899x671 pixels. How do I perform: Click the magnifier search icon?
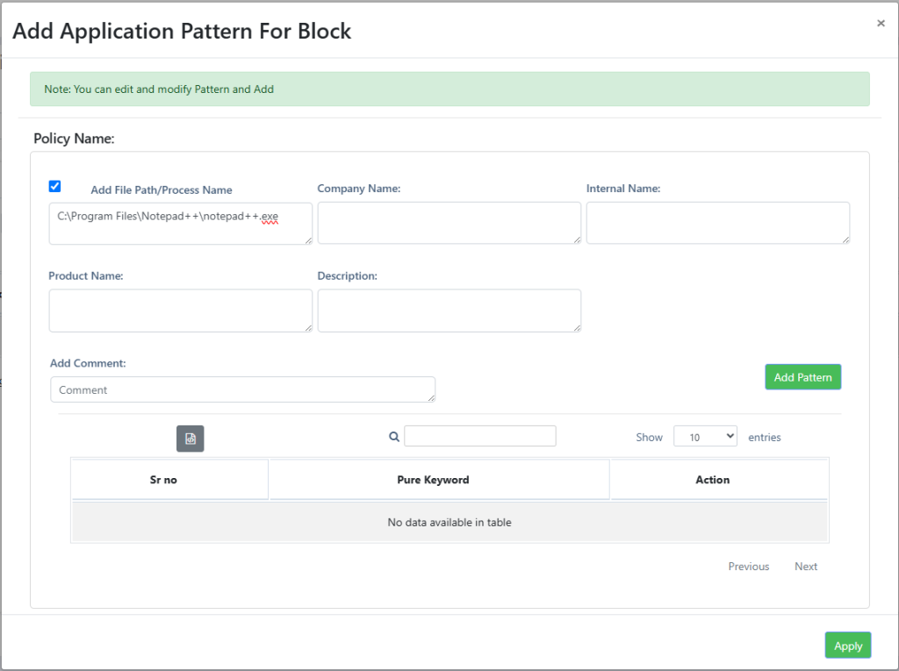point(394,437)
